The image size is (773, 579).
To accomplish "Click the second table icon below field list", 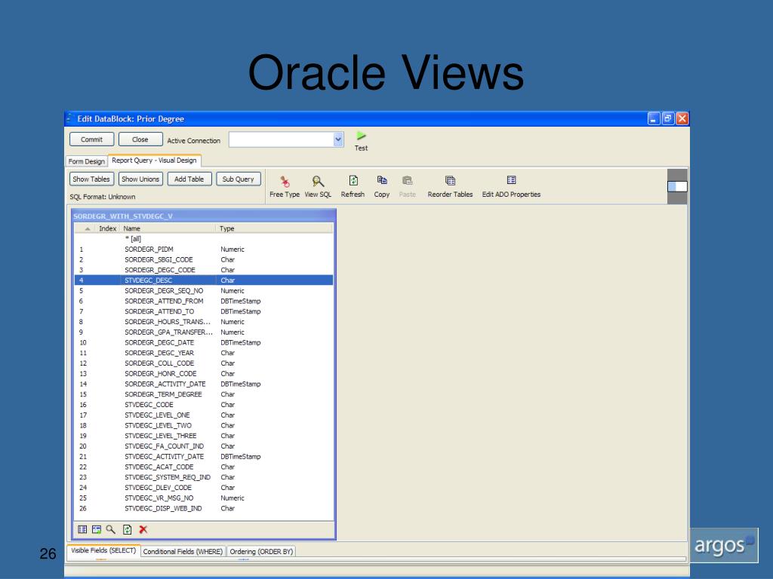I will click(97, 529).
